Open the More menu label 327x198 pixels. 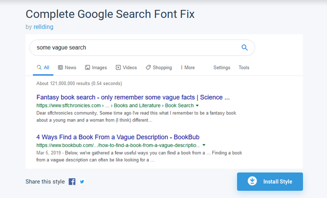point(189,67)
